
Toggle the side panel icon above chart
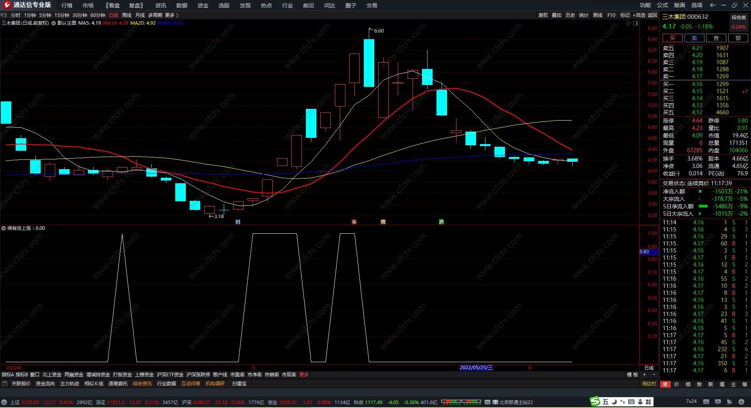coord(636,23)
